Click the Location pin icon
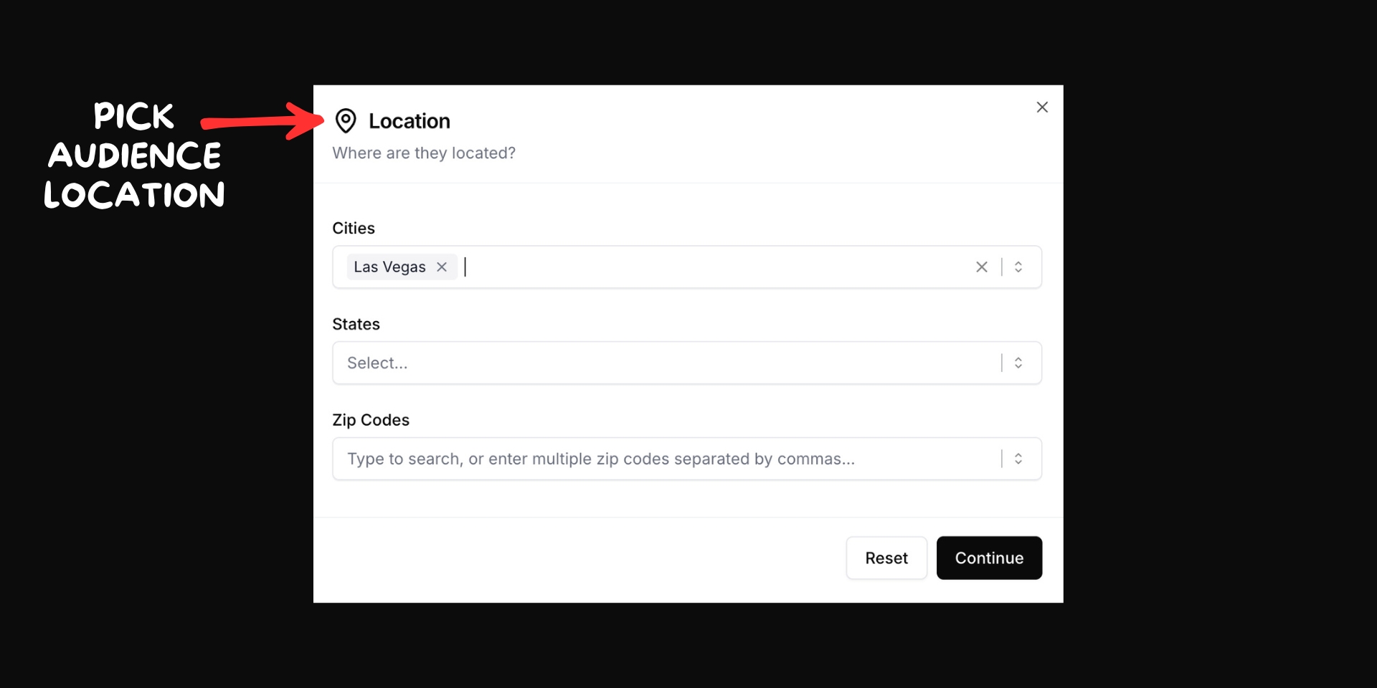1377x688 pixels. [346, 121]
